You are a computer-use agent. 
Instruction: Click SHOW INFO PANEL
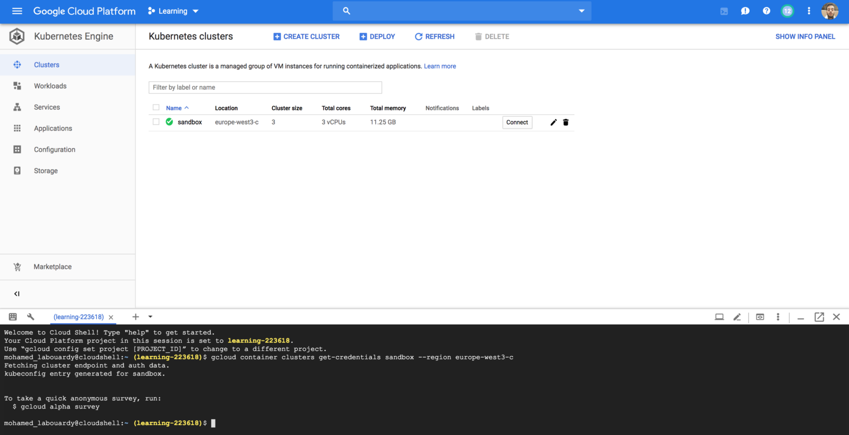(x=805, y=37)
